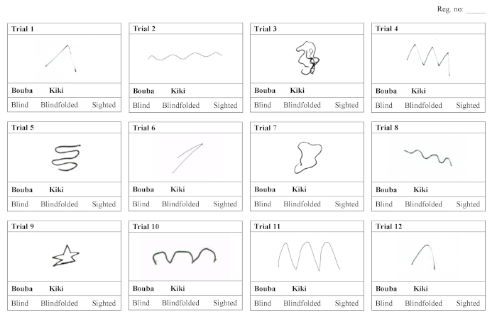Click the star drawing in Trial 9
Image resolution: width=497 pixels, height=322 pixels.
click(x=64, y=257)
